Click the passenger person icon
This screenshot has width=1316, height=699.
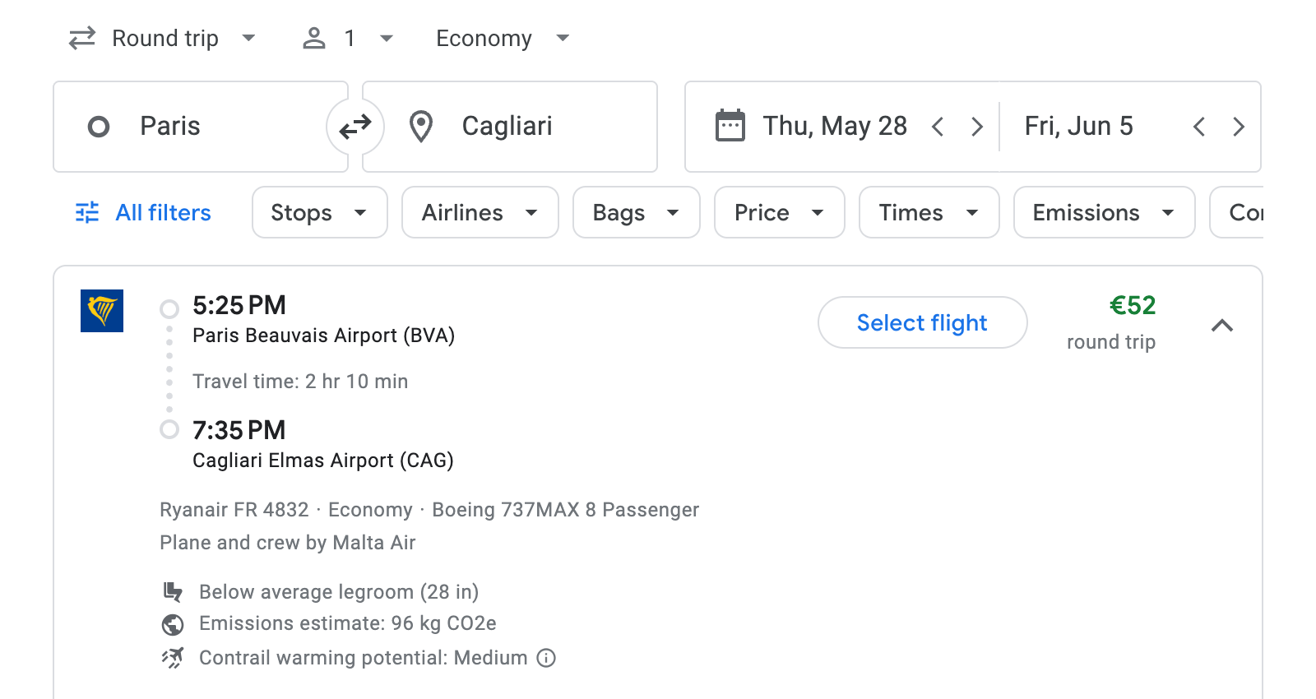tap(313, 38)
